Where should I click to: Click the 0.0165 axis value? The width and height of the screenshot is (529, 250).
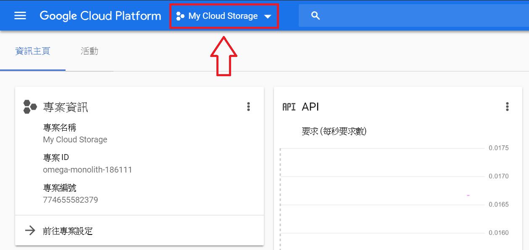(x=498, y=204)
